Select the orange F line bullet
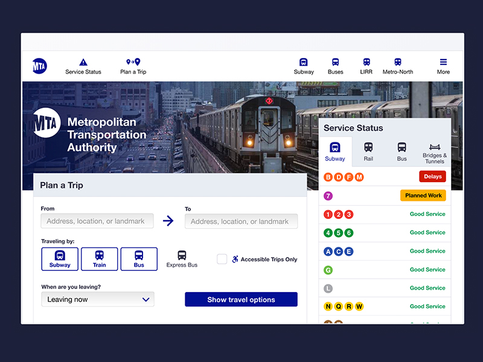 349,177
